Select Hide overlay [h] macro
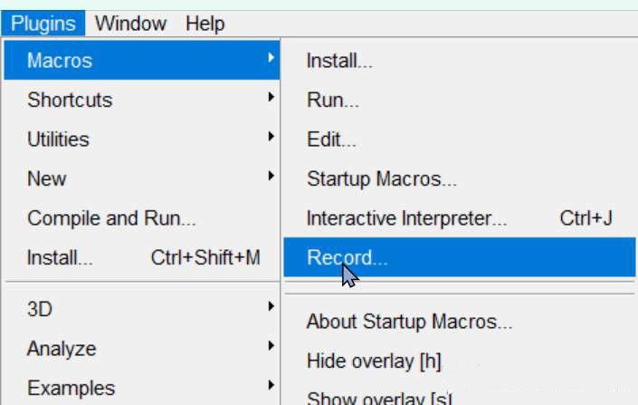This screenshot has height=405, width=638. (x=460, y=361)
